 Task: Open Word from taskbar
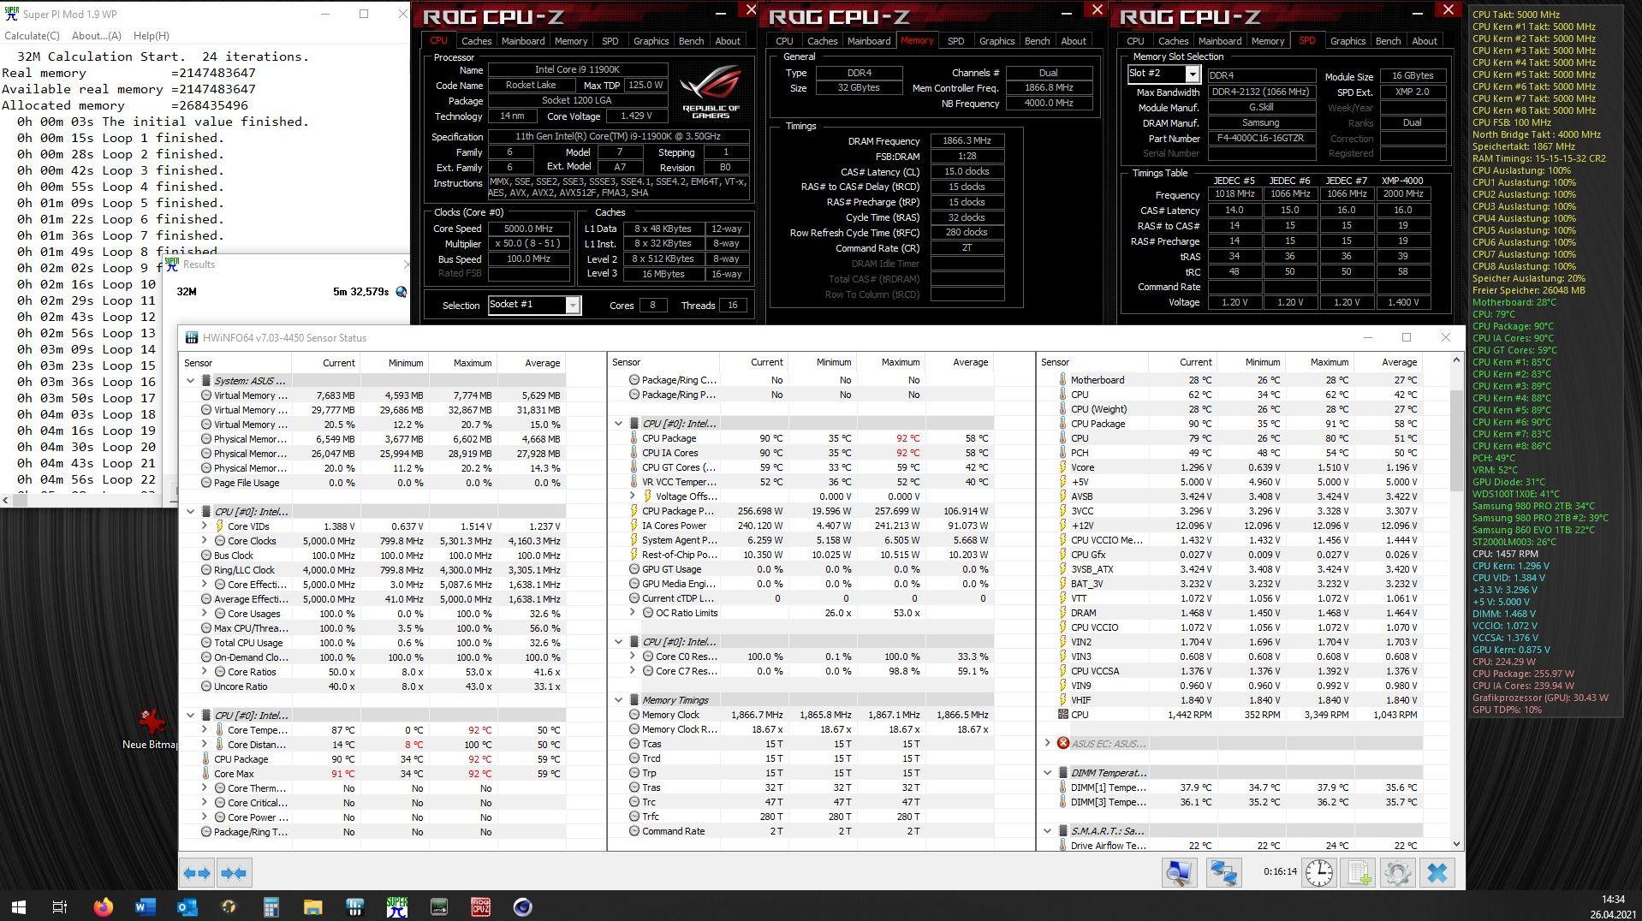coord(145,906)
